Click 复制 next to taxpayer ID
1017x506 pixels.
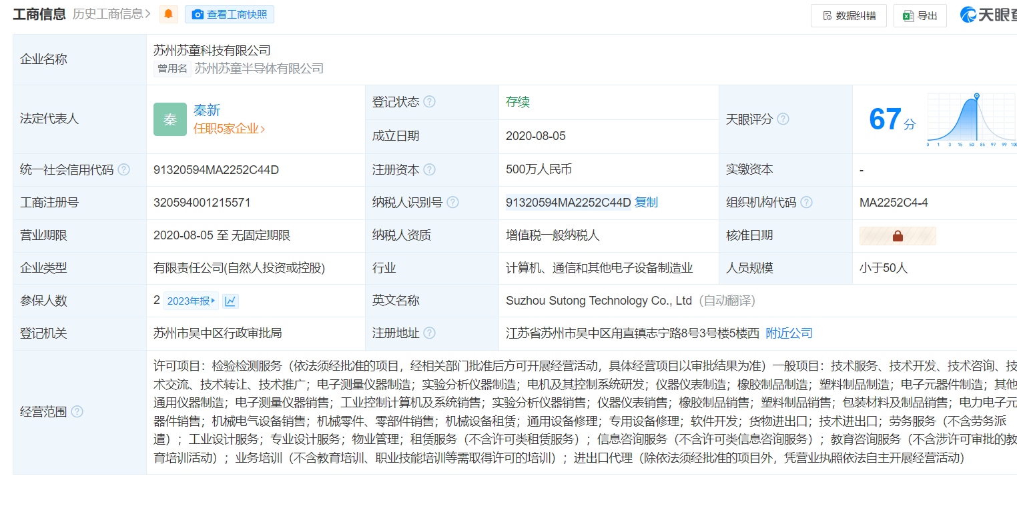(646, 203)
